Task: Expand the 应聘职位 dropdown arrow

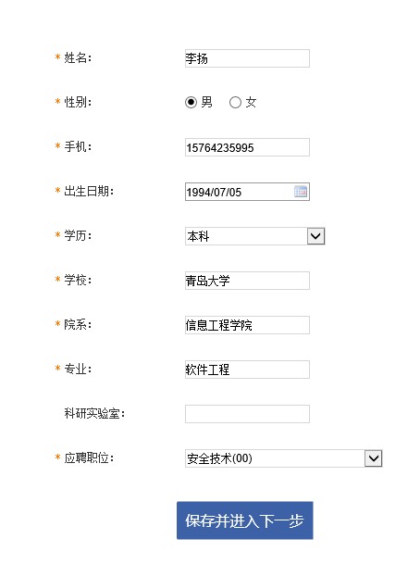Action: pos(374,458)
